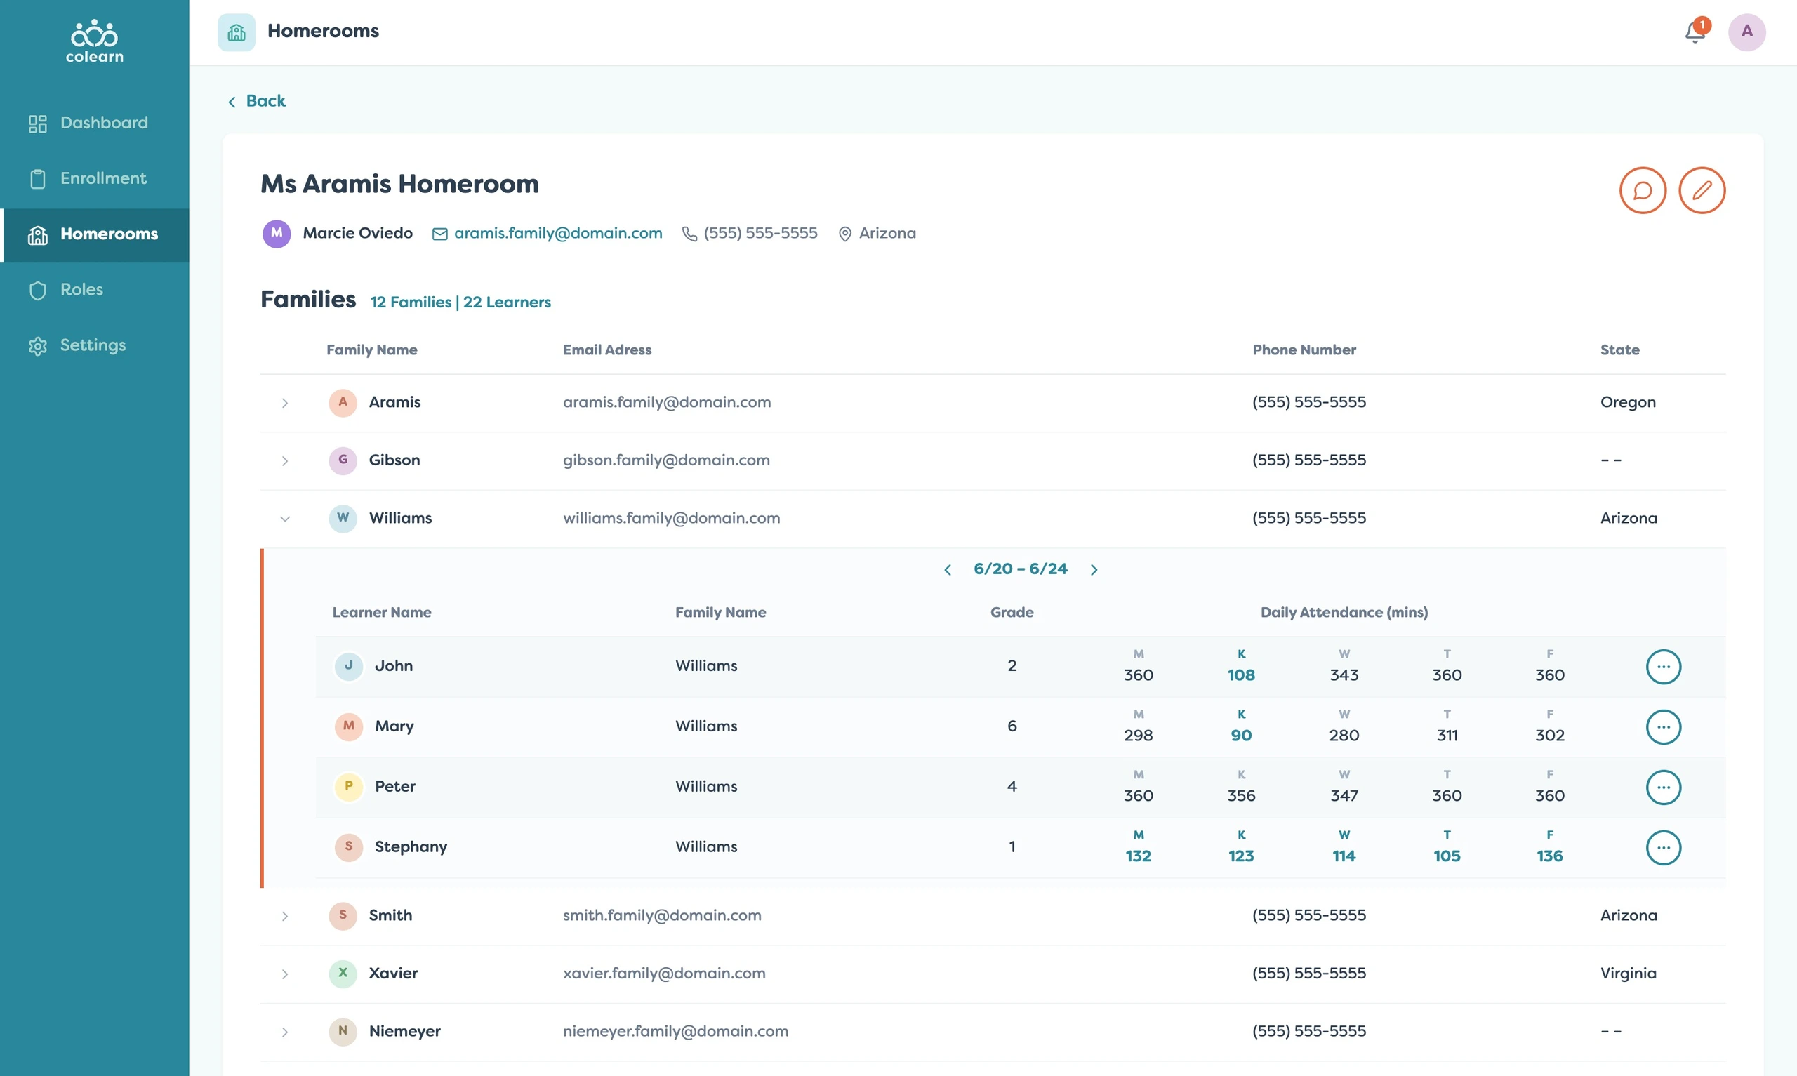The image size is (1797, 1076).
Task: Click aramis.family@domain.com teacher email link
Action: [x=558, y=234]
